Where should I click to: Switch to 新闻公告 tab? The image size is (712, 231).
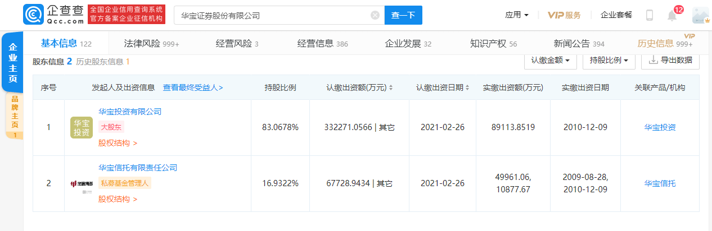click(579, 43)
